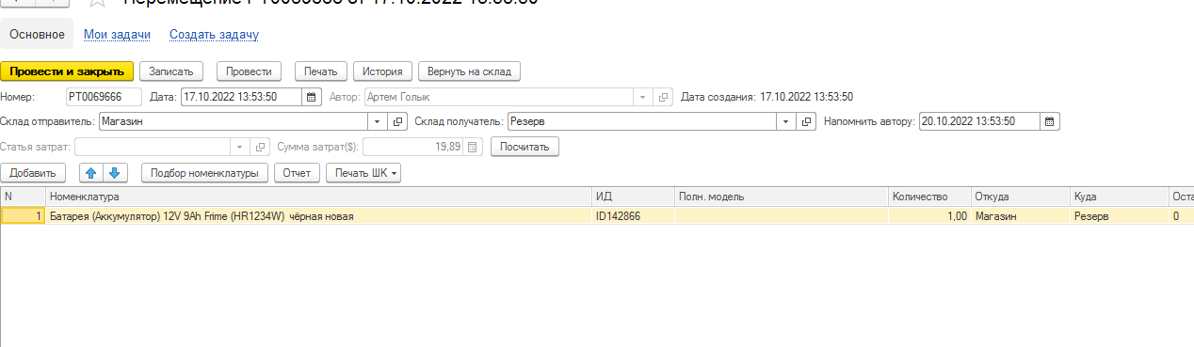Click the N column header
1194x347 pixels.
click(x=23, y=197)
